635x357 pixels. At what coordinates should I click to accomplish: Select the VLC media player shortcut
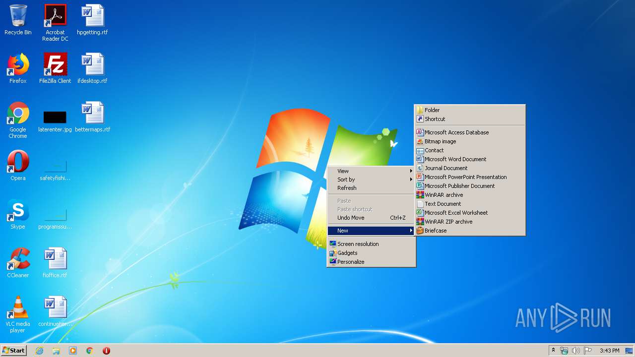tap(18, 314)
